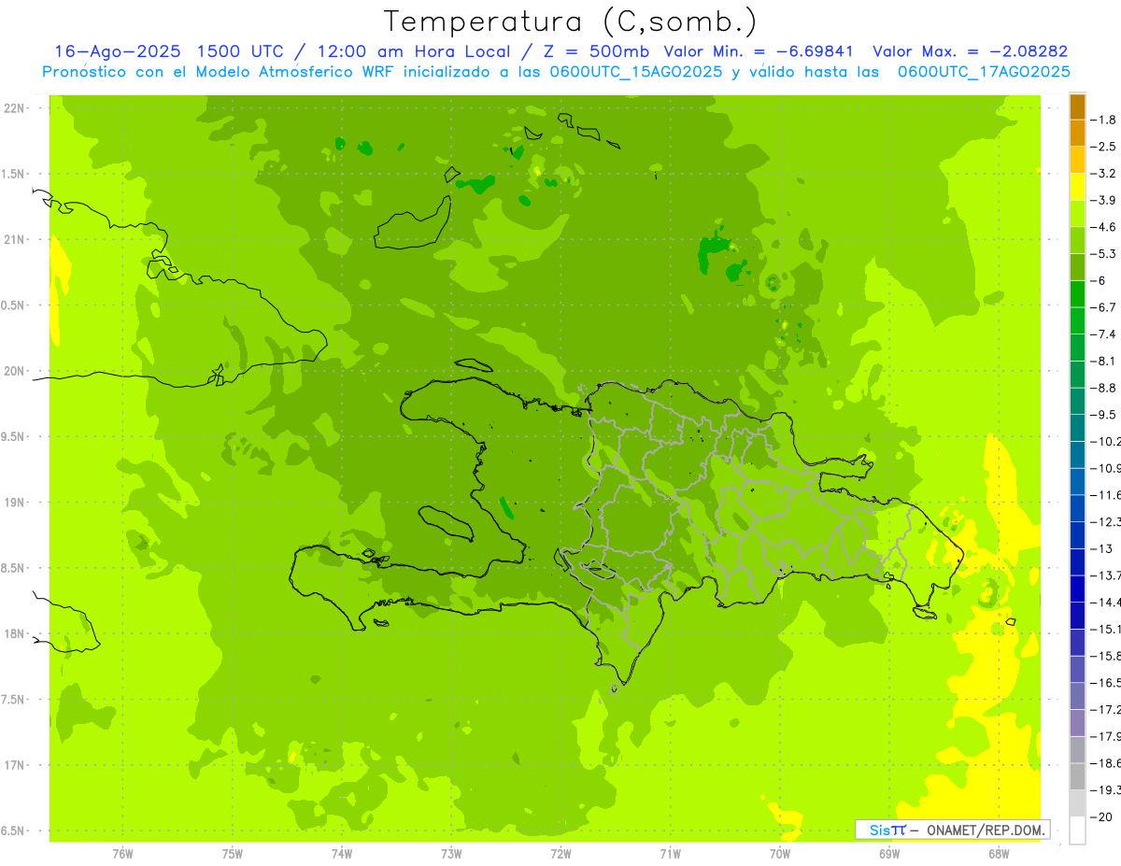
Task: Pick the green swatch between -6 and -6.7
Action: (x=1077, y=293)
